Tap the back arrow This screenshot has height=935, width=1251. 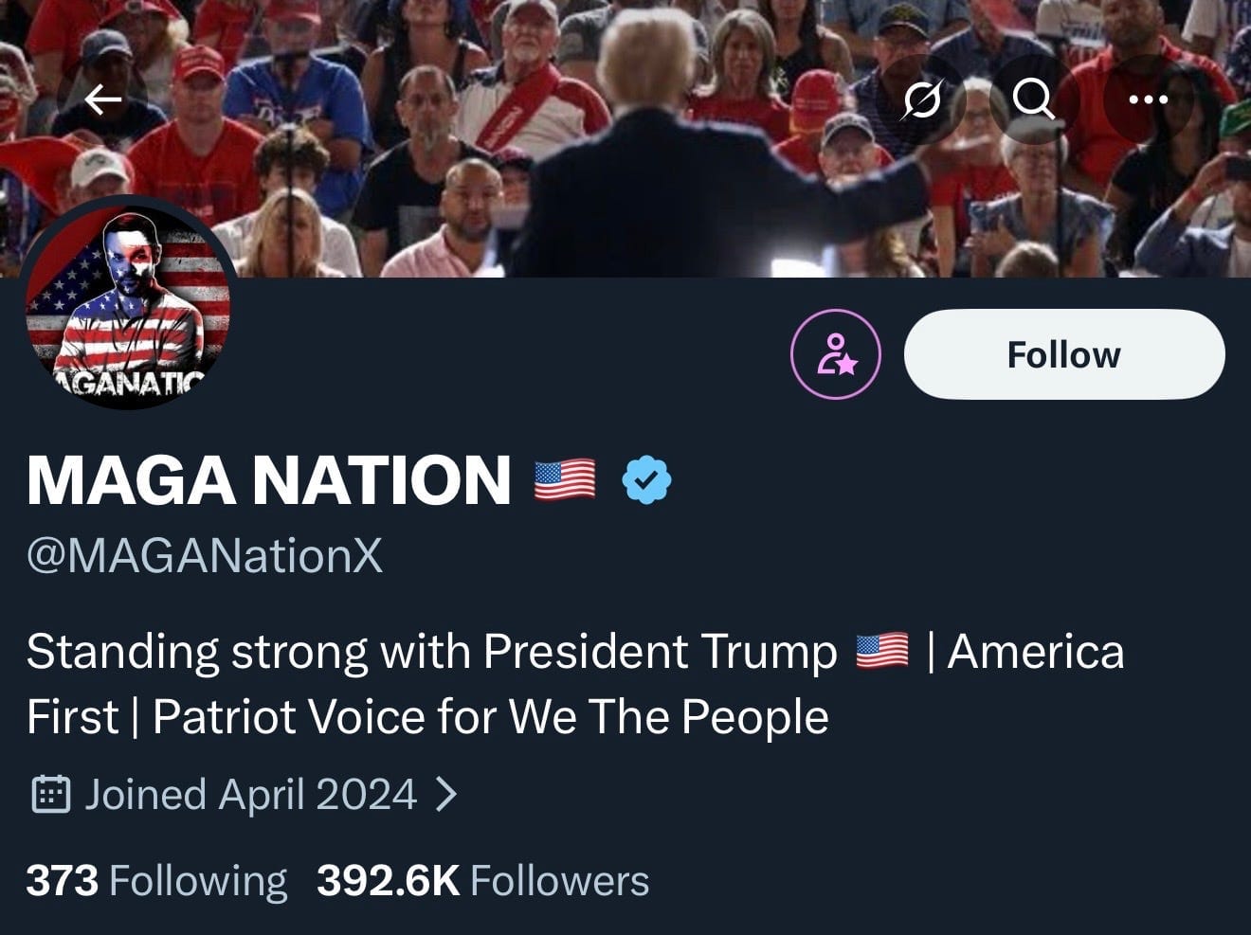[102, 99]
